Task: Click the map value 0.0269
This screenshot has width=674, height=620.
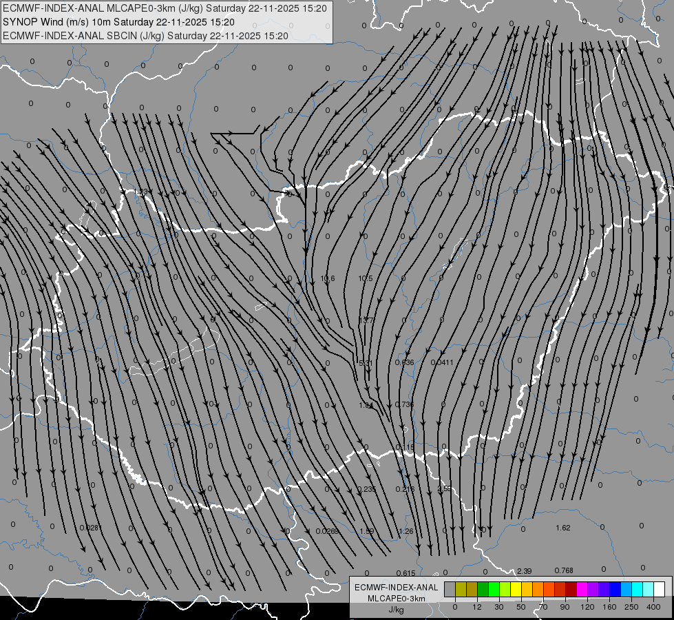Action: pyautogui.click(x=327, y=531)
